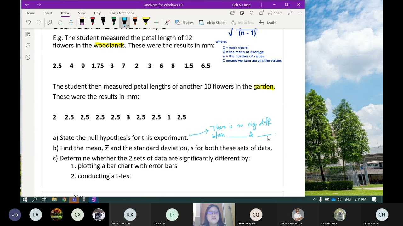Viewport: 403px width, 226px height.
Task: Select the black pen
Action: point(103,22)
